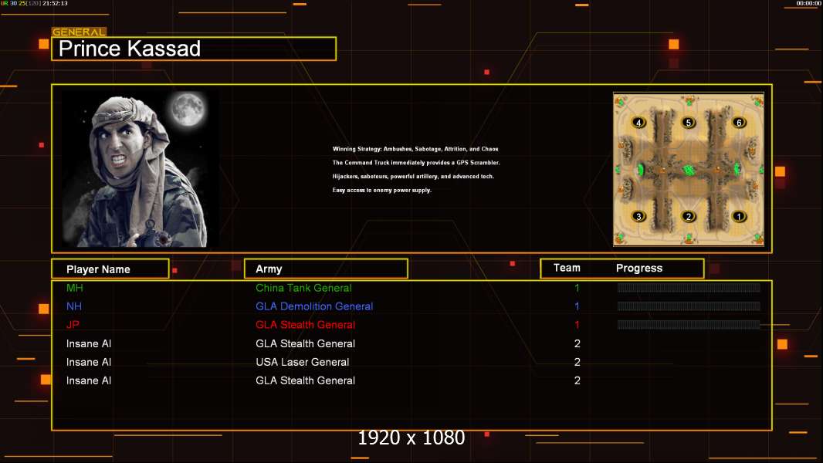
Task: Click the GENERAL label above the name
Action: click(x=80, y=32)
